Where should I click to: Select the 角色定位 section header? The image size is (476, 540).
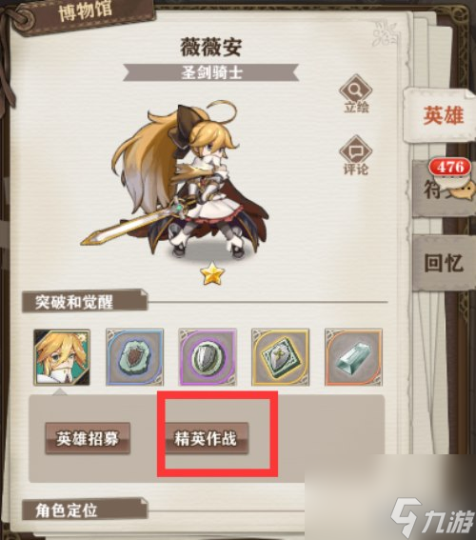[85, 510]
